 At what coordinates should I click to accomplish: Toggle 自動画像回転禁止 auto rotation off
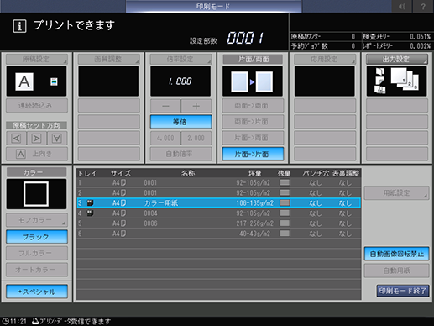[x=396, y=254]
